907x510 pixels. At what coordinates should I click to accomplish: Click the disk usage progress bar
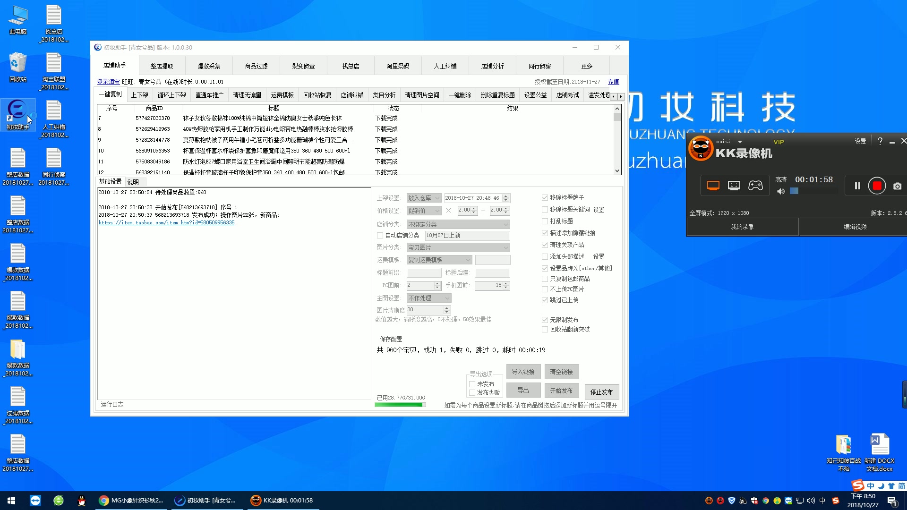[400, 405]
